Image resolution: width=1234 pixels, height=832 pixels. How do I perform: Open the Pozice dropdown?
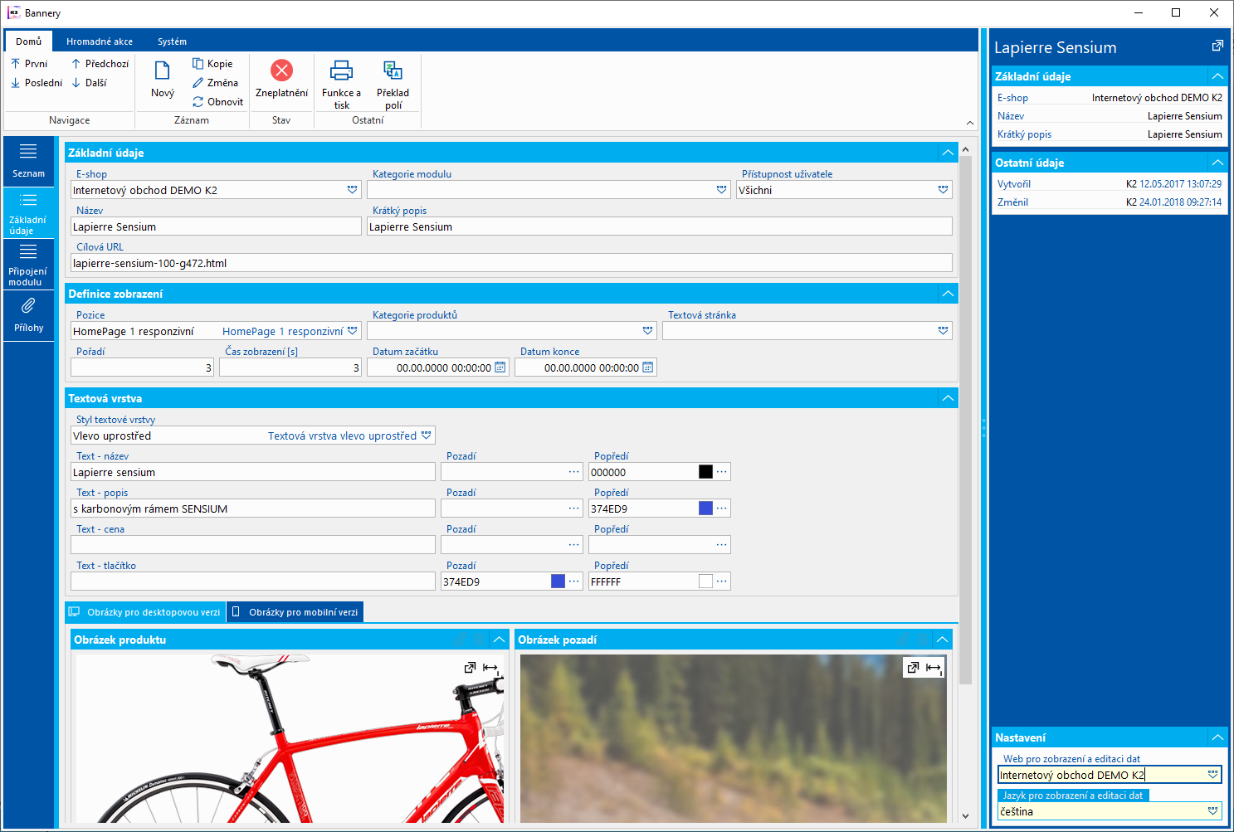pos(353,331)
